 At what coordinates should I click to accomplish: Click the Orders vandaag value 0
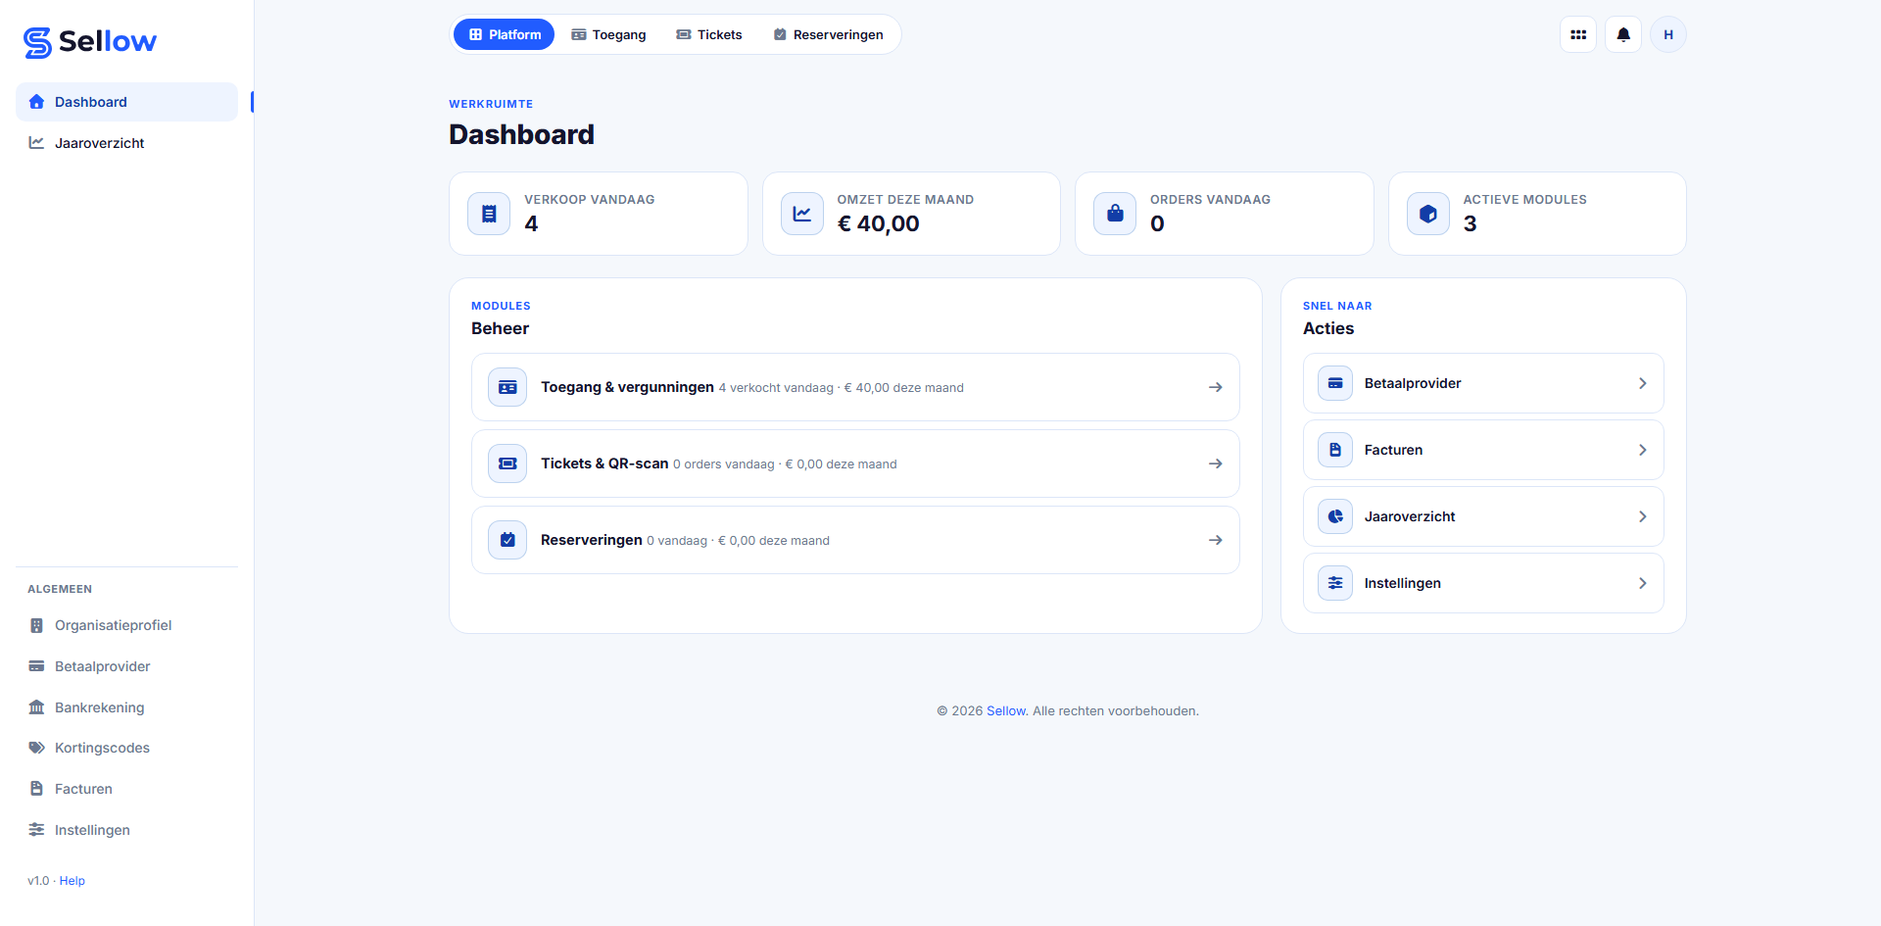point(1157,223)
